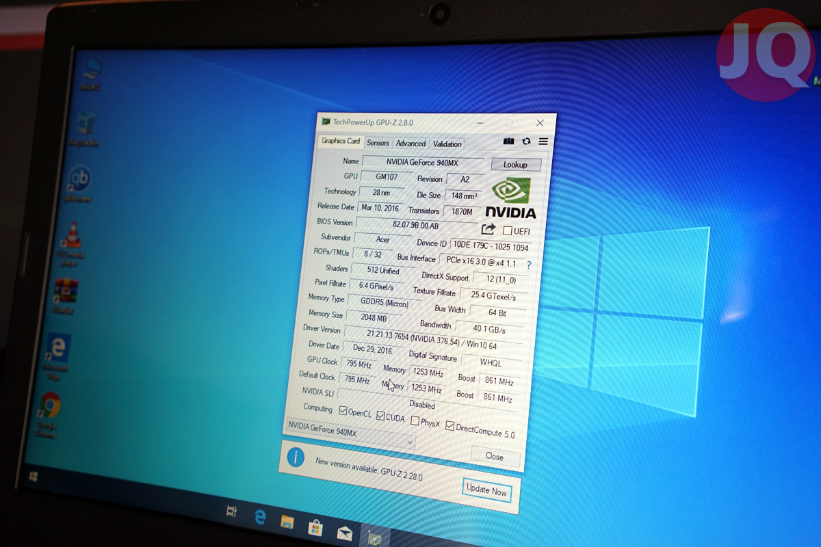Select the qBittorrent desktop shortcut
The width and height of the screenshot is (821, 547).
coord(79,185)
